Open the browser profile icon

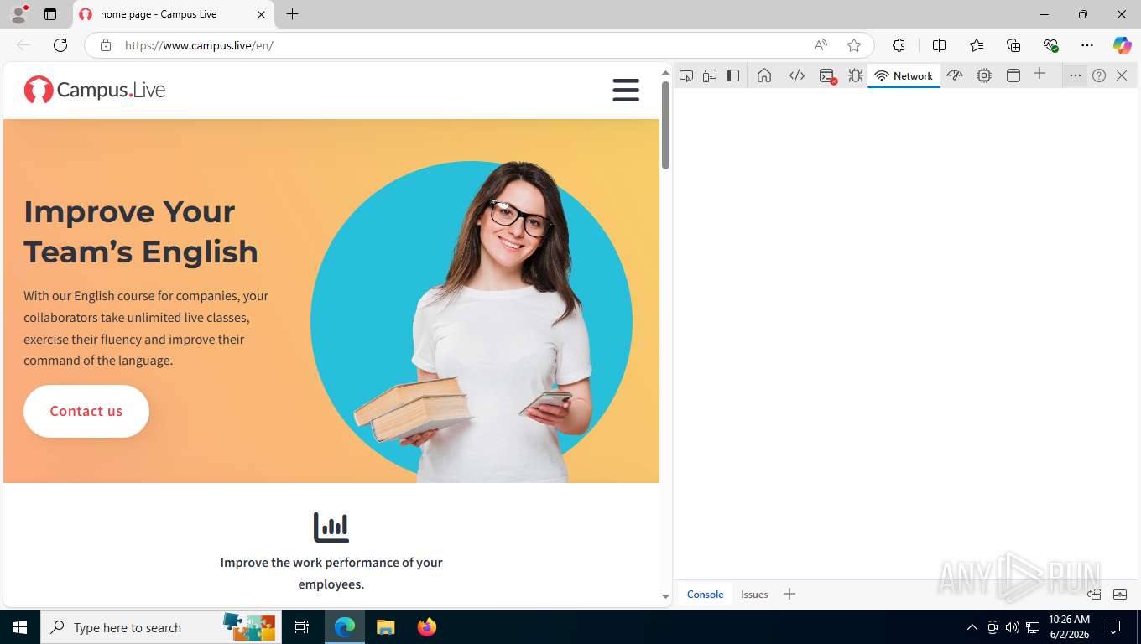click(18, 14)
